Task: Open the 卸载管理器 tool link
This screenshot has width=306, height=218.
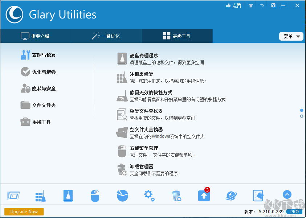Action: tap(142, 166)
